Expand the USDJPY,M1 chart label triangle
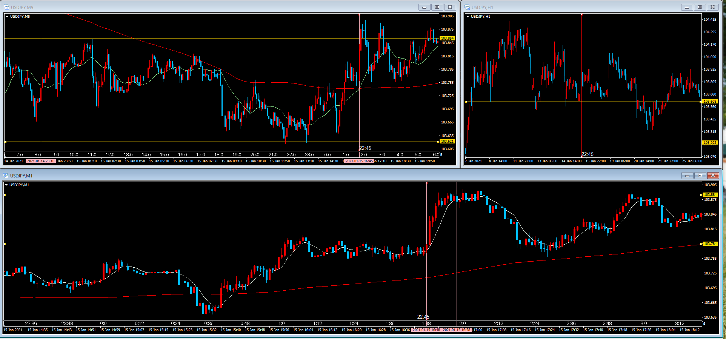 point(6,185)
